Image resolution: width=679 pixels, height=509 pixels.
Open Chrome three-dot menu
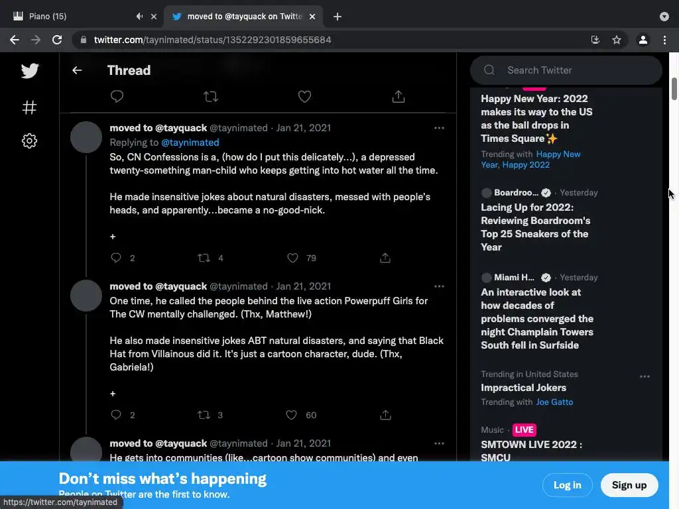point(664,40)
